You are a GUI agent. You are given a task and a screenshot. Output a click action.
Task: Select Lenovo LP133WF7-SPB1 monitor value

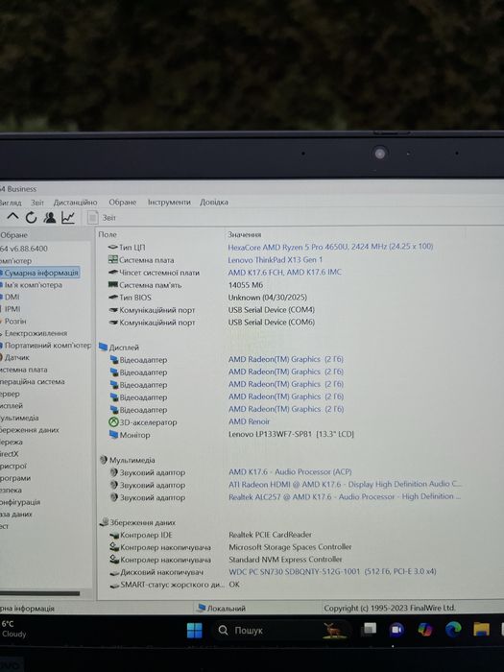click(291, 434)
